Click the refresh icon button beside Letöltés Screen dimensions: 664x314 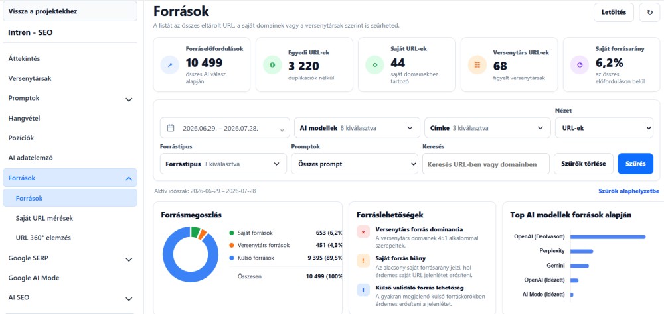(x=650, y=13)
